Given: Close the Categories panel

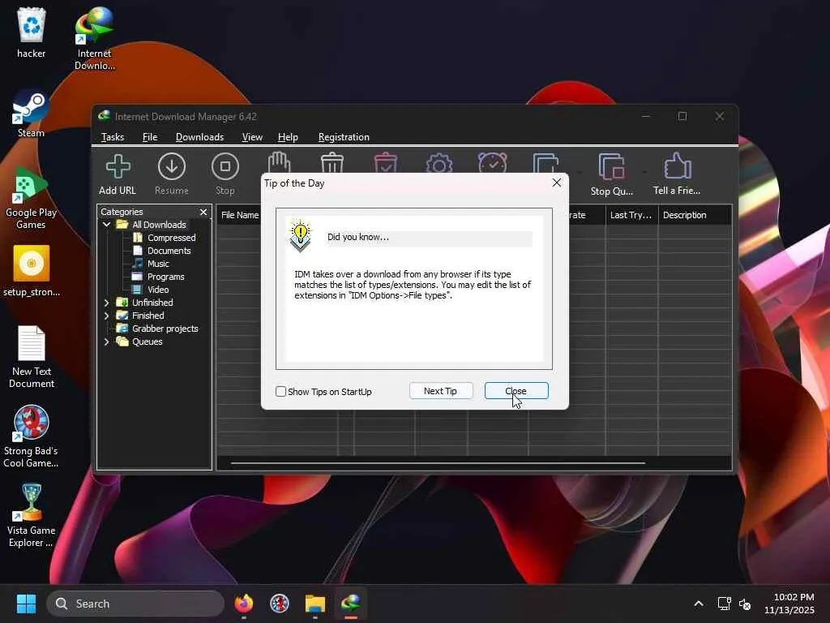Looking at the screenshot, I should 203,212.
